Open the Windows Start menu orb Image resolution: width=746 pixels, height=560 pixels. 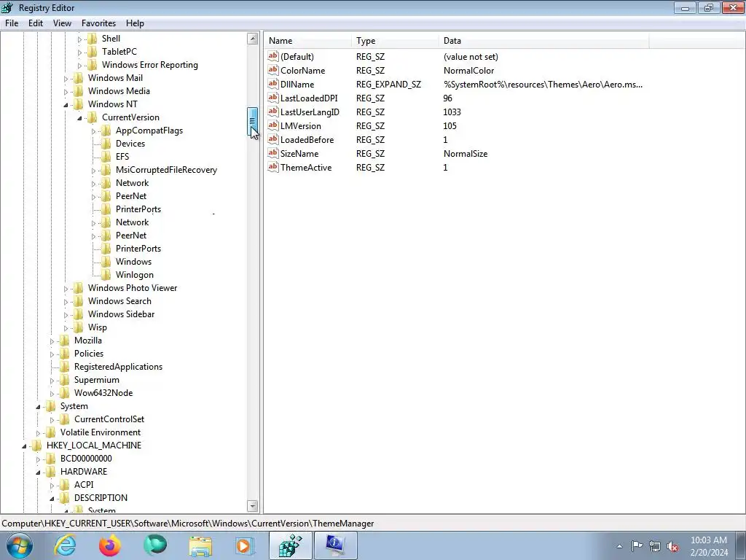[20, 545]
